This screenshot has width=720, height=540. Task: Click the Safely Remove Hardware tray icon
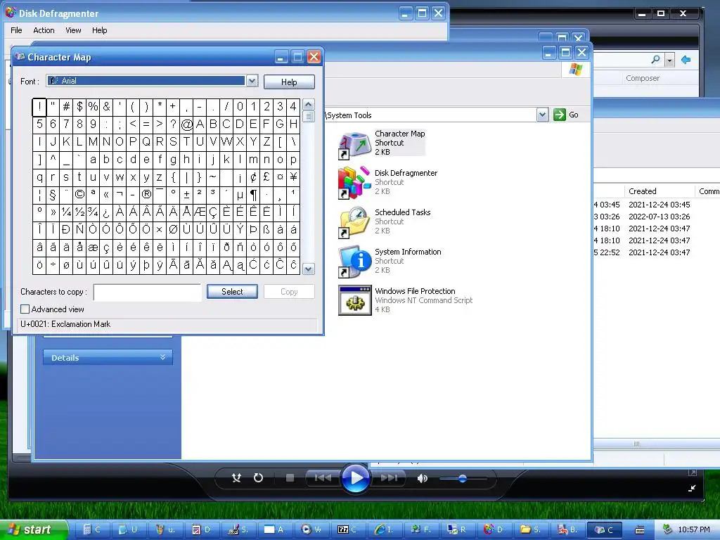pos(667,529)
